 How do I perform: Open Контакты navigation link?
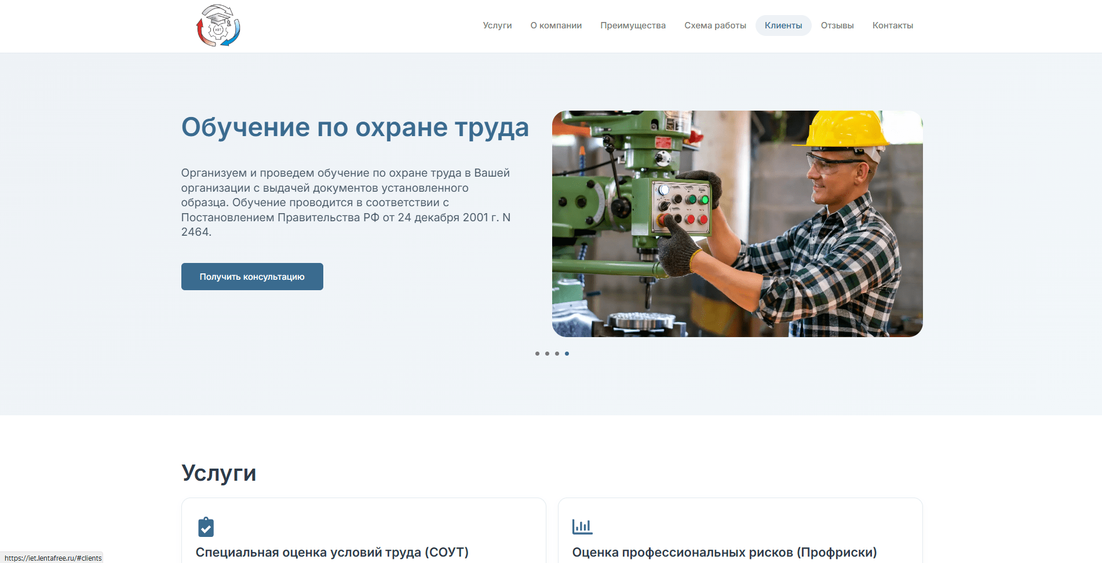(x=893, y=25)
